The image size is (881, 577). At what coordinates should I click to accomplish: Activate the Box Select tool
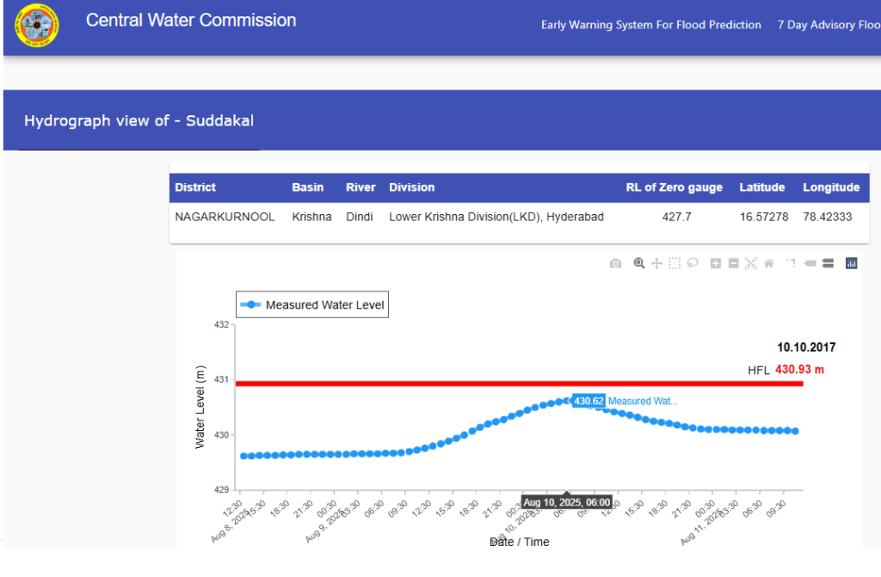click(x=675, y=263)
